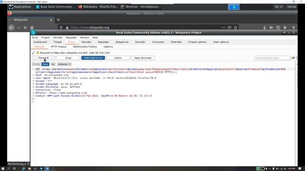305x171 pixels.
Task: Bookmark this page with the star icon
Action: pos(235,28)
